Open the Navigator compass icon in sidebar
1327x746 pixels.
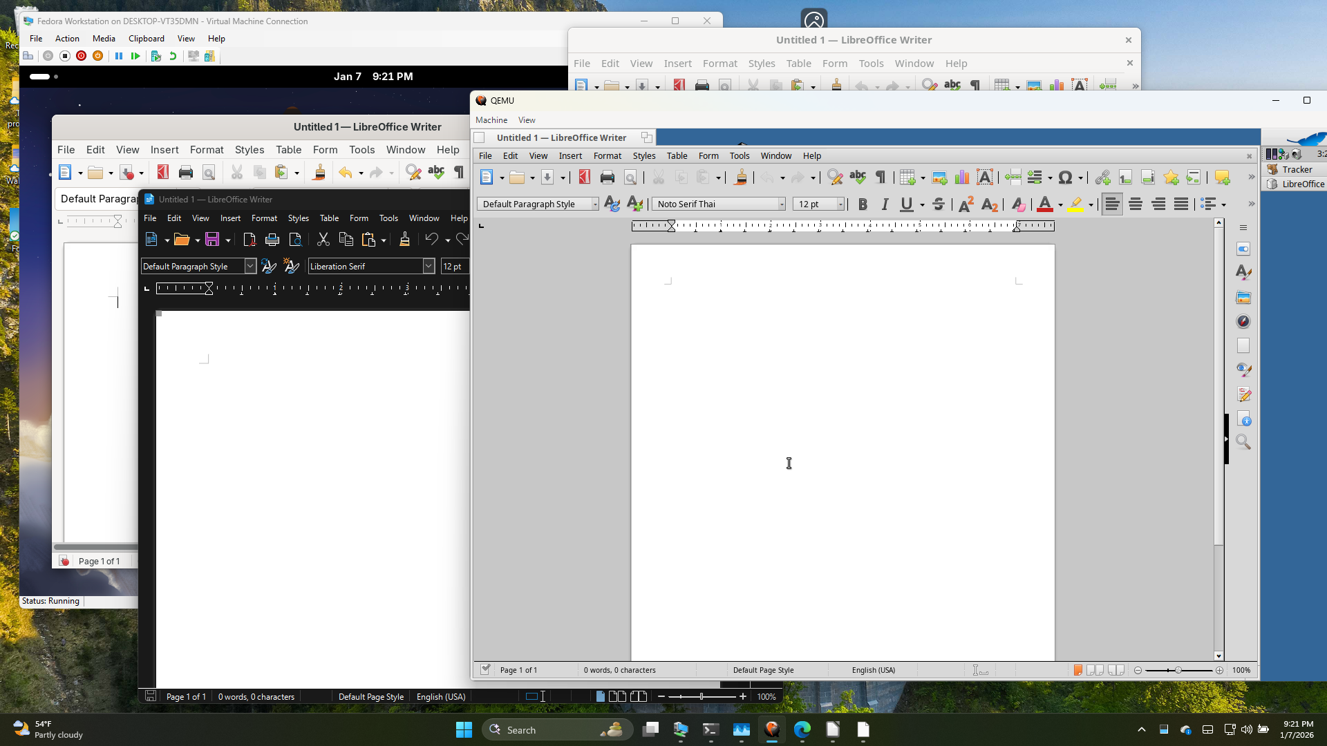coord(1243,321)
